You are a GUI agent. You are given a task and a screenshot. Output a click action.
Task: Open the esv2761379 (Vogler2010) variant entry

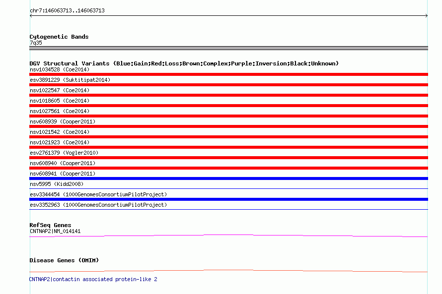pos(64,153)
